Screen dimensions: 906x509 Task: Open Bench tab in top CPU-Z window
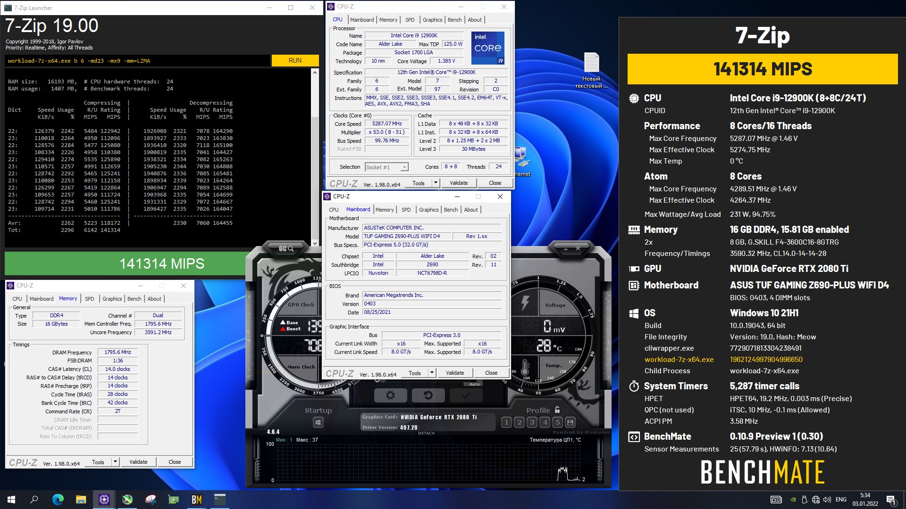click(455, 20)
